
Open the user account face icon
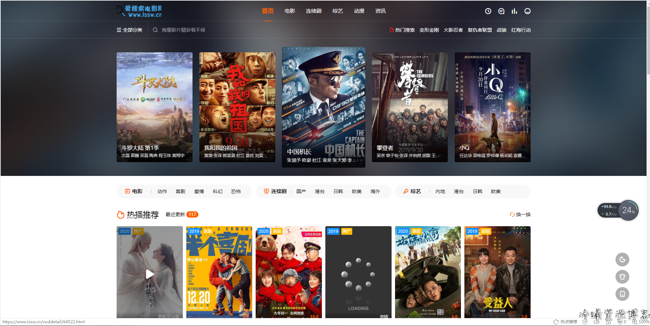[x=527, y=11]
